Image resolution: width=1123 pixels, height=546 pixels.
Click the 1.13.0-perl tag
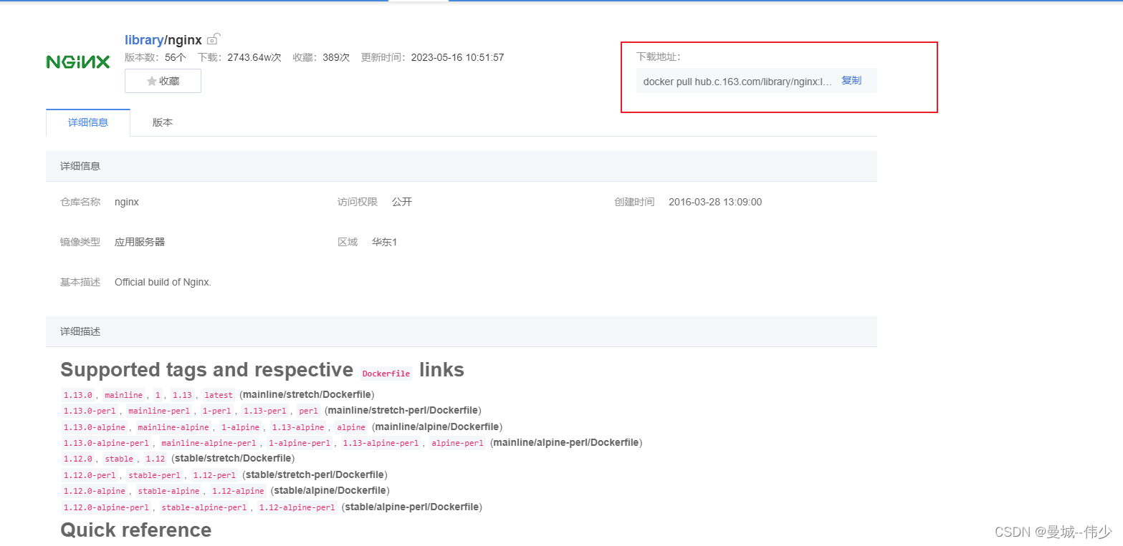pos(90,411)
